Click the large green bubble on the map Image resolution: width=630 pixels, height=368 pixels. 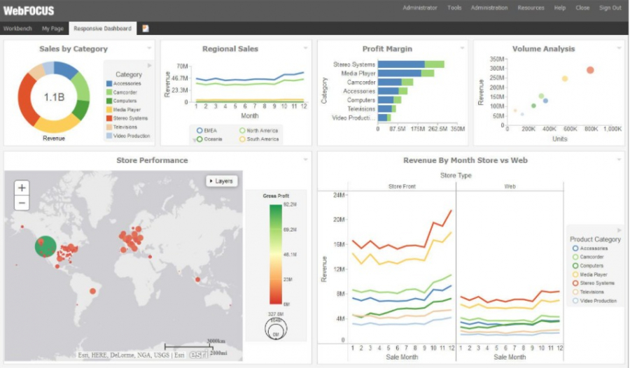pyautogui.click(x=45, y=246)
